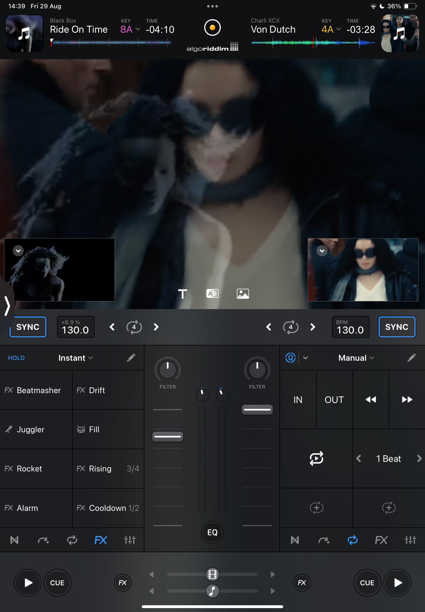
Task: Trigger the Beatmasher effect
Action: [x=36, y=390]
